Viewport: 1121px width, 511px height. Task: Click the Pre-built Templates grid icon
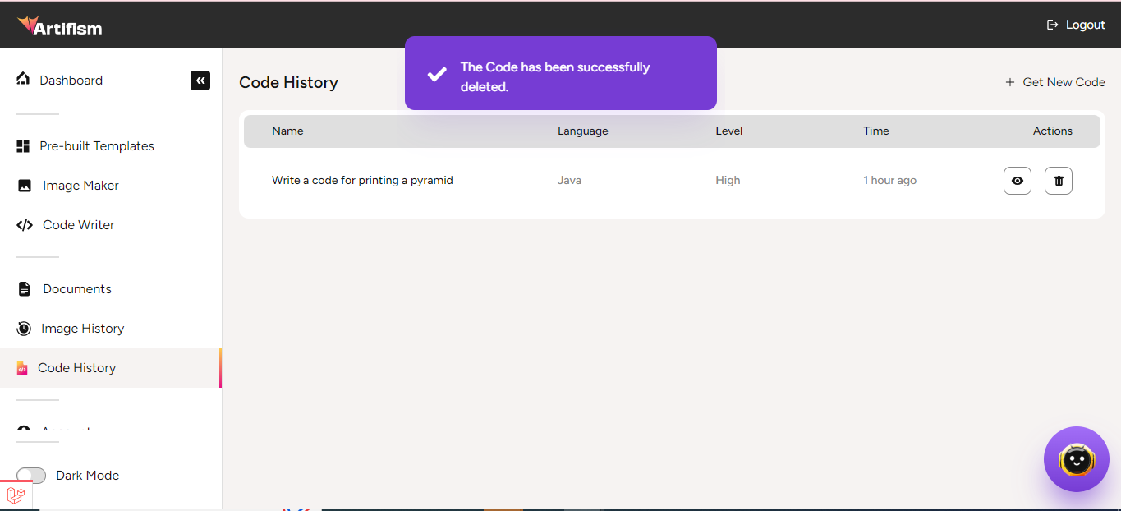(x=23, y=146)
